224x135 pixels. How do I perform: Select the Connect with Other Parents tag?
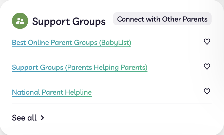pos(162,19)
